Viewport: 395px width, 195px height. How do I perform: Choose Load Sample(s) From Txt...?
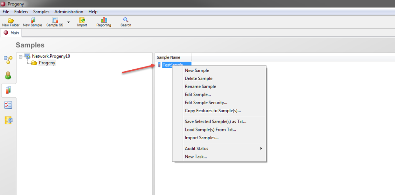[x=219, y=129]
